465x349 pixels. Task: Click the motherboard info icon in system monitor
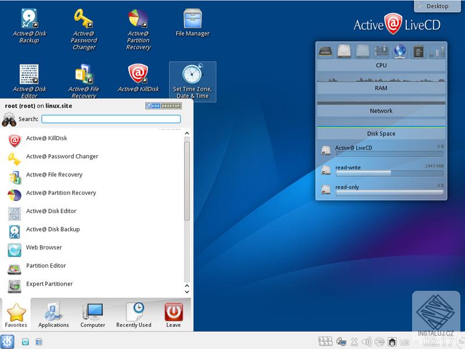[381, 51]
